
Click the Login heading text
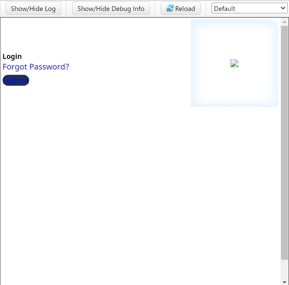click(x=12, y=57)
